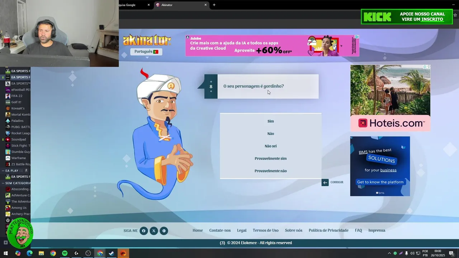This screenshot has width=459, height=258.
Task: Select Golf It! in the Steam library
Action: point(16,102)
